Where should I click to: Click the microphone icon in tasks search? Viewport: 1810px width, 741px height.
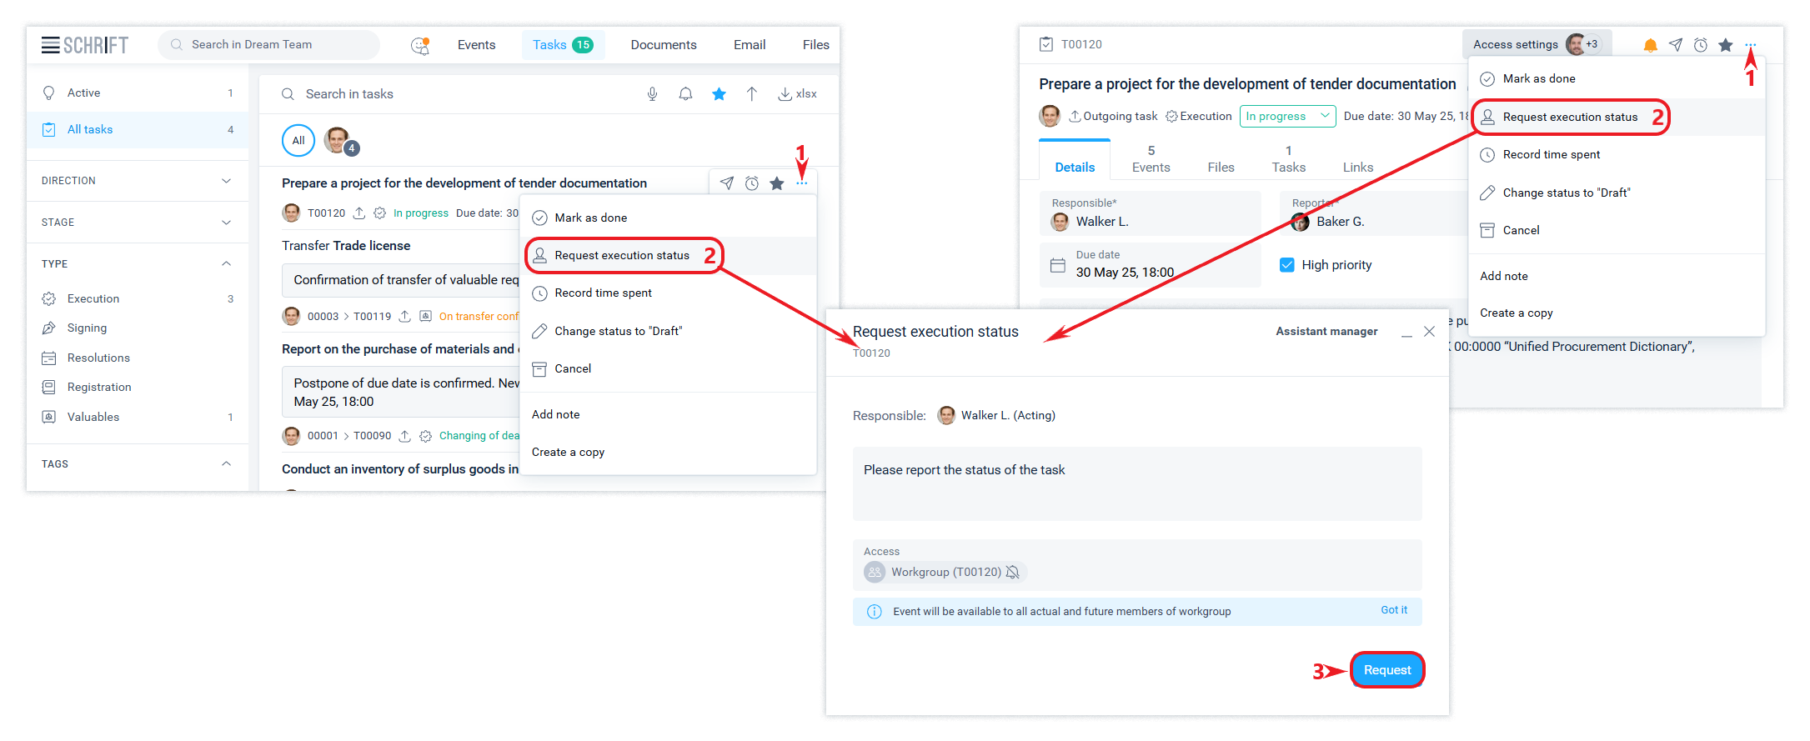tap(652, 94)
